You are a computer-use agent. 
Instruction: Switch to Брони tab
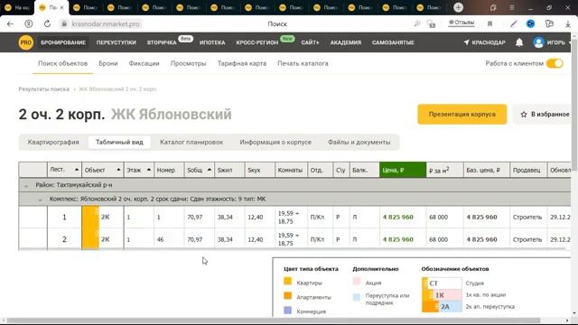pos(108,63)
